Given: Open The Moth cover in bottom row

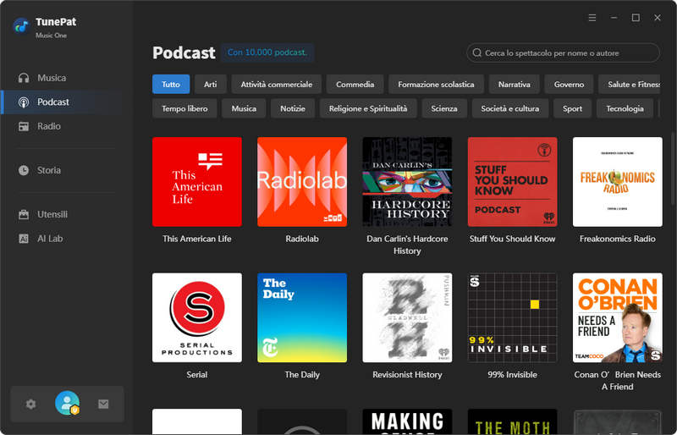Looking at the screenshot, I should pyautogui.click(x=512, y=421).
